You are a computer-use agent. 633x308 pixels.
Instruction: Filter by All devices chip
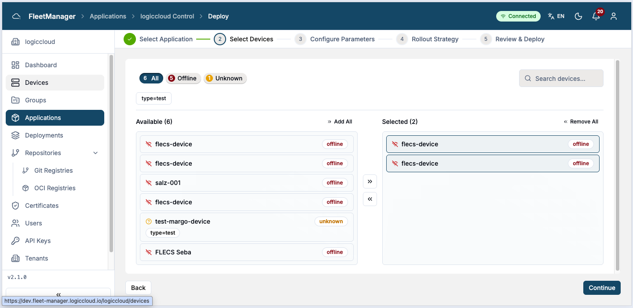pyautogui.click(x=151, y=78)
